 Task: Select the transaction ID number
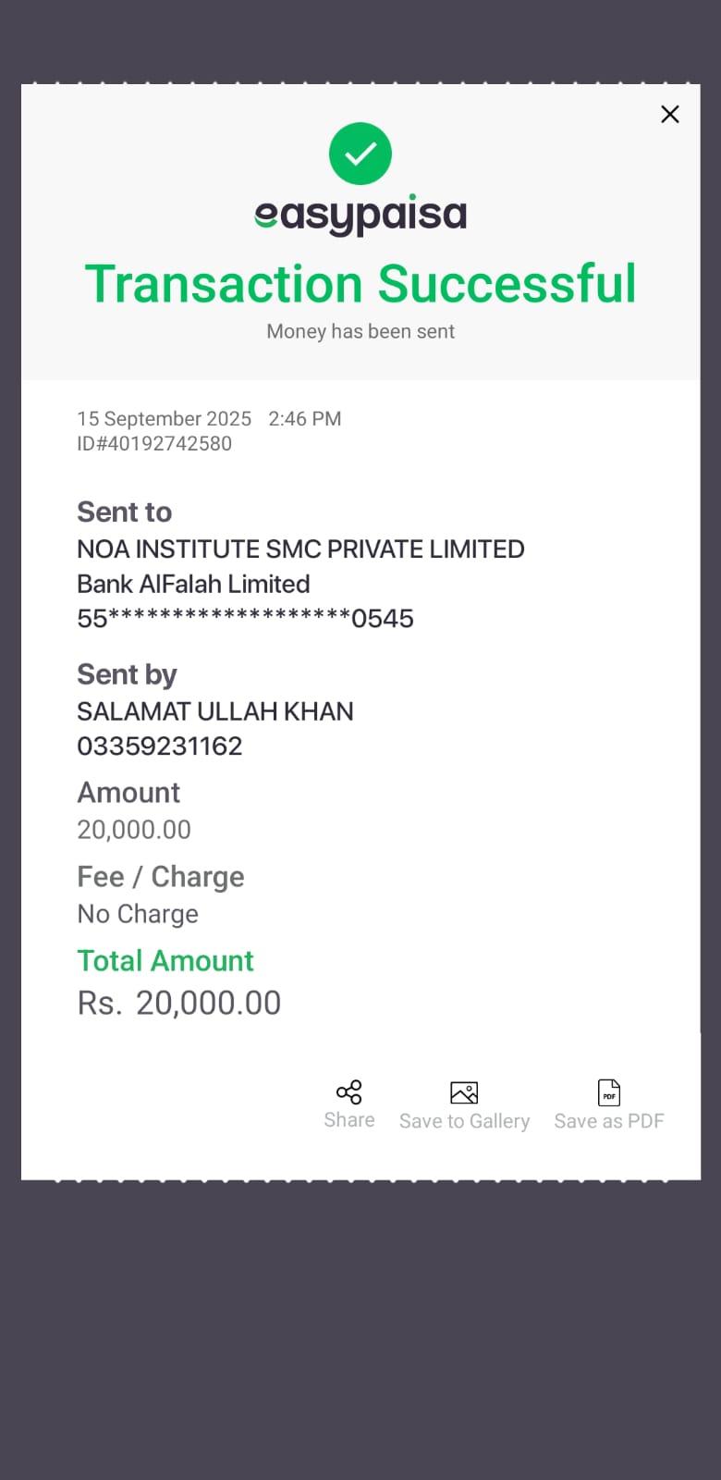coord(154,444)
